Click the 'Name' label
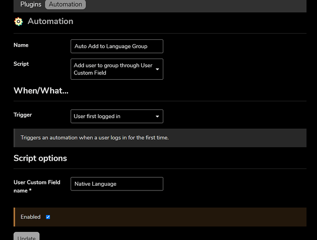The height and width of the screenshot is (240, 317). [x=21, y=45]
